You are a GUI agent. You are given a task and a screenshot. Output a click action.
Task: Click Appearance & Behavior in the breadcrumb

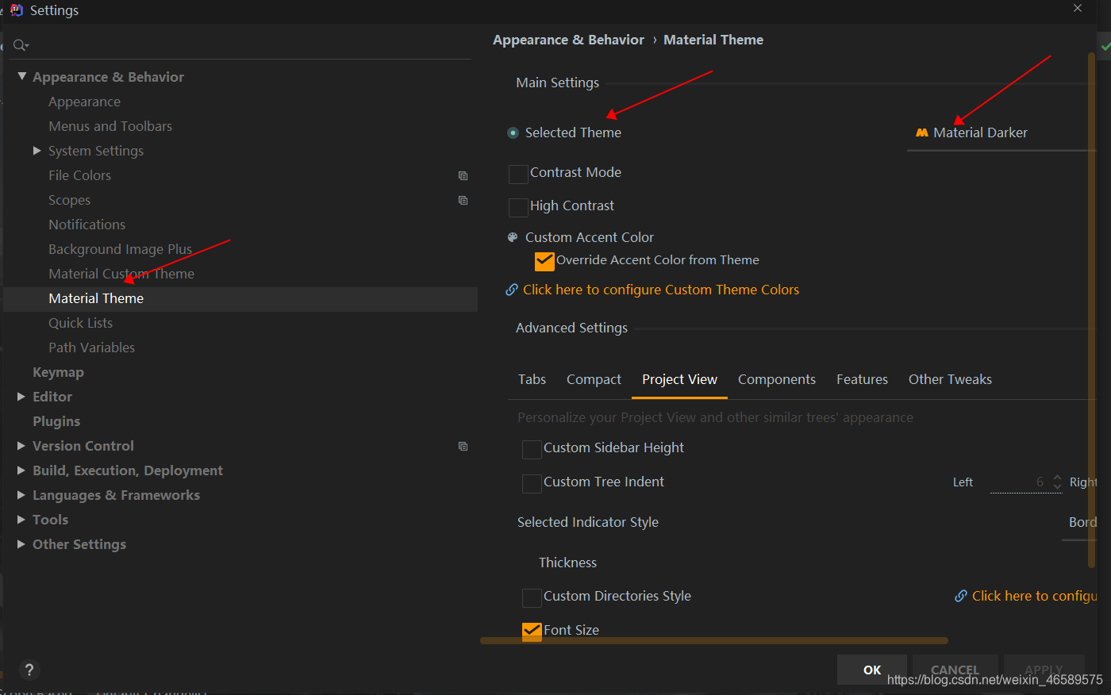tap(568, 40)
